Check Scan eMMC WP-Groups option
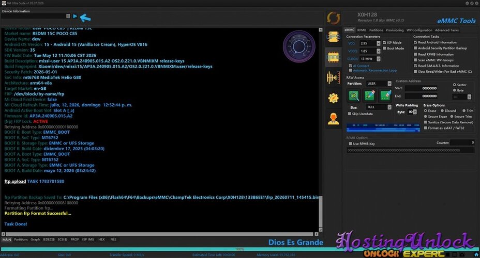 click(x=415, y=60)
